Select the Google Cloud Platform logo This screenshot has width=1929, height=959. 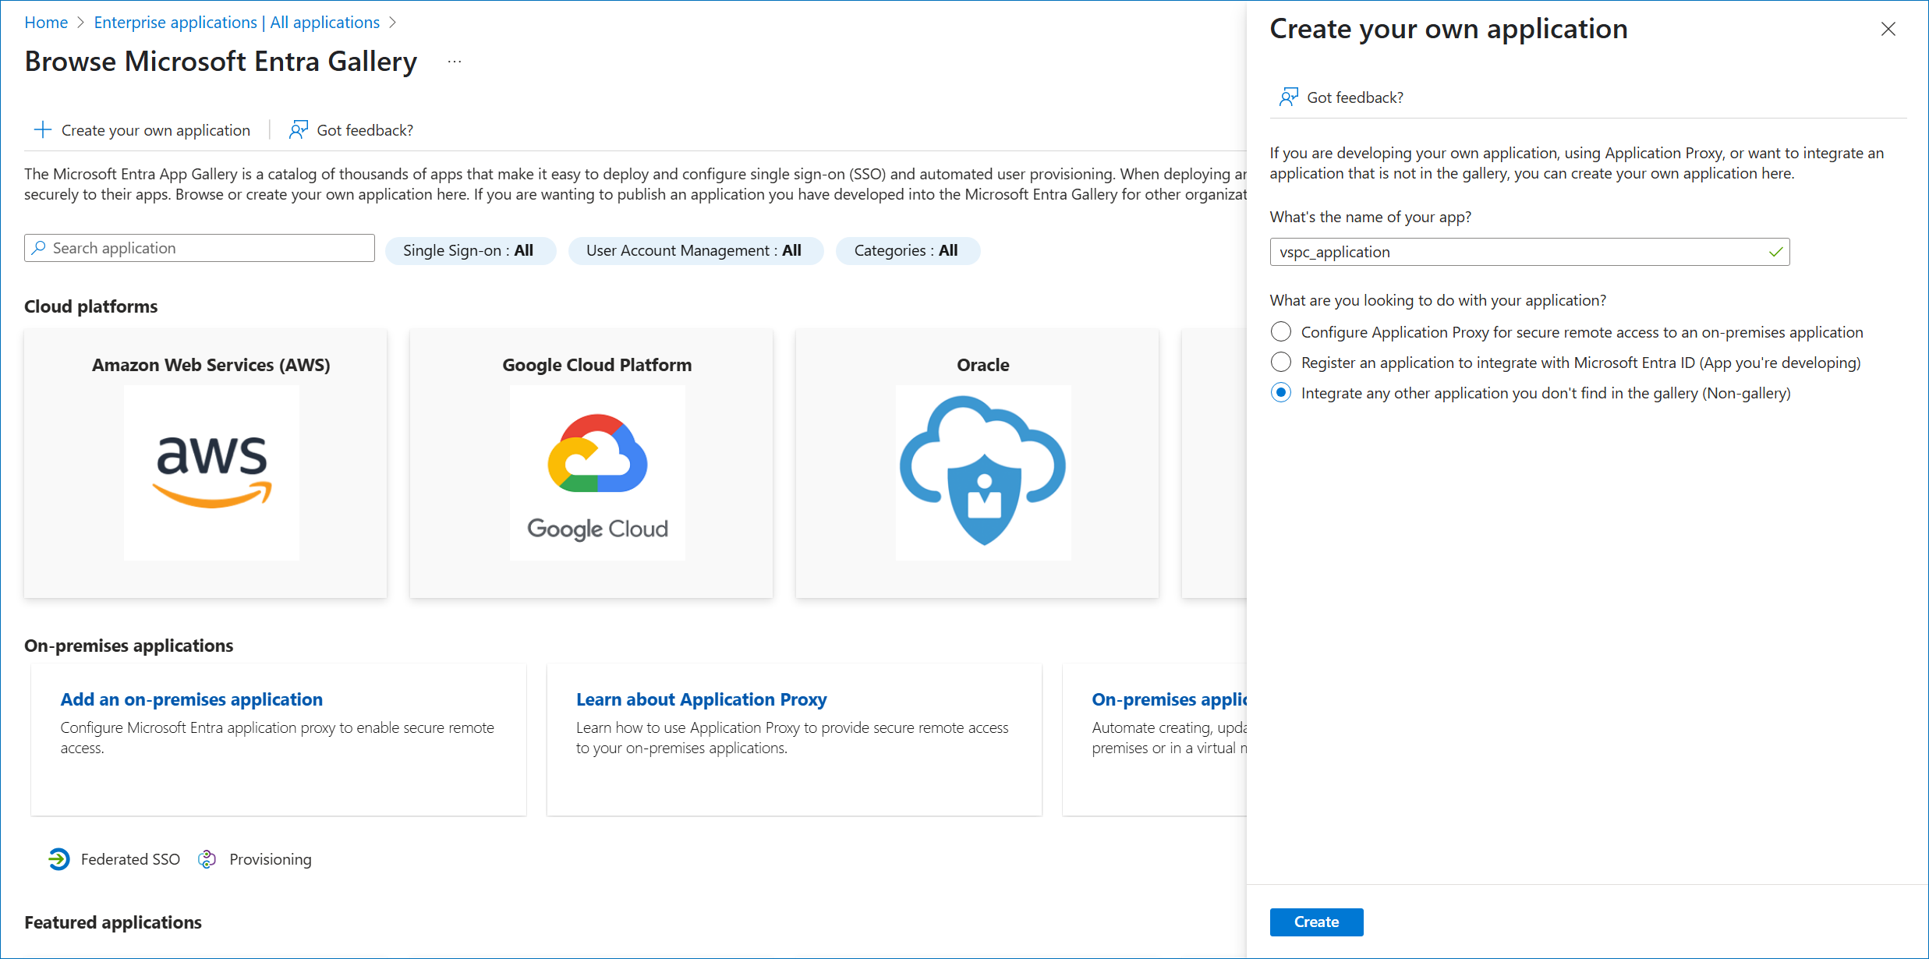596,472
